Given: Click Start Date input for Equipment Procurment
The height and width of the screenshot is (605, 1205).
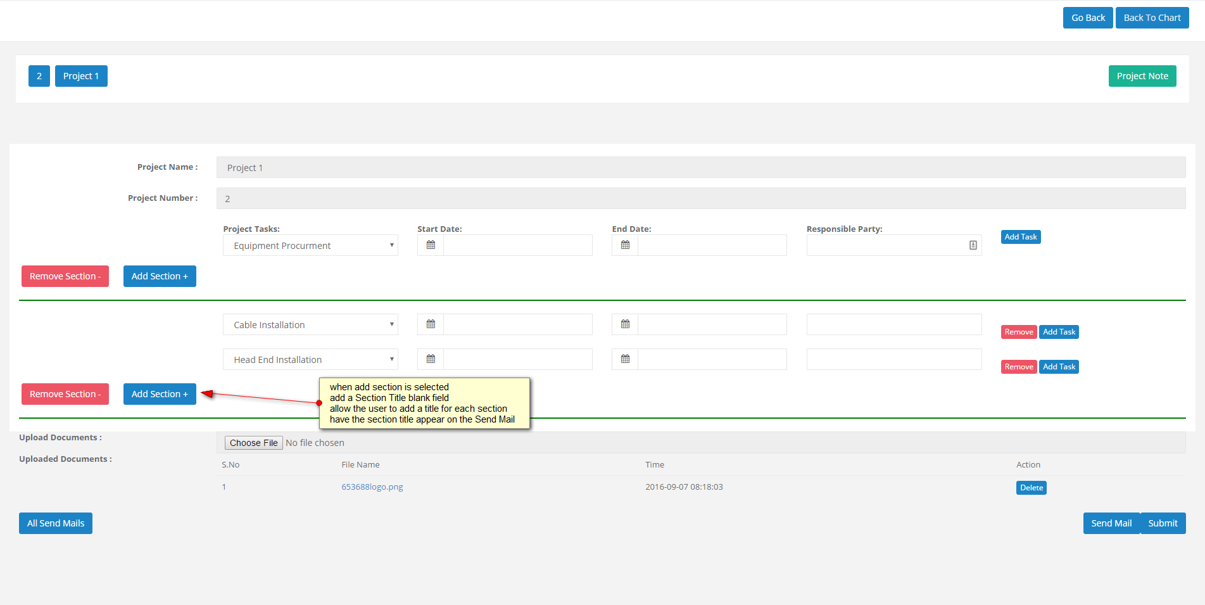Looking at the screenshot, I should tap(518, 245).
